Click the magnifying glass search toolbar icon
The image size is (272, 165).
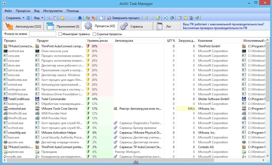[49, 18]
